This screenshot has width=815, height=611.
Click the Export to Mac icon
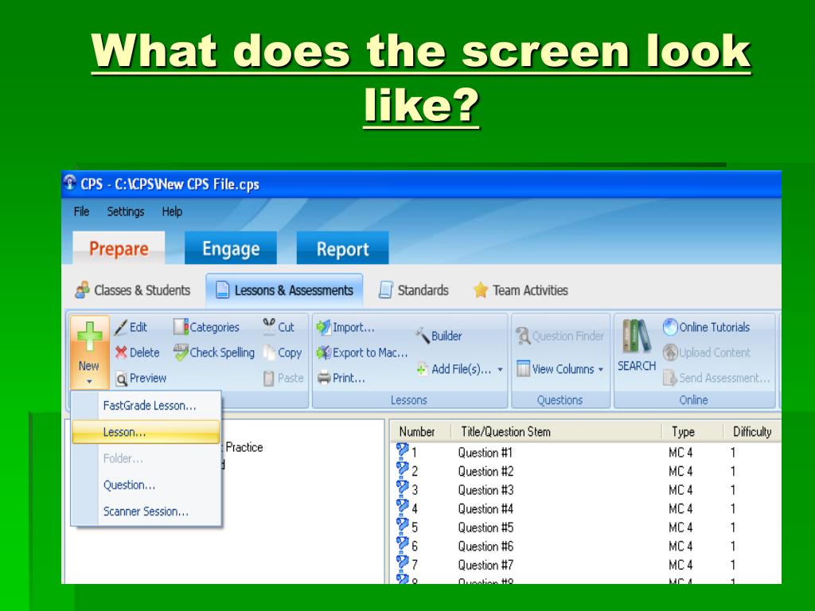pyautogui.click(x=323, y=352)
